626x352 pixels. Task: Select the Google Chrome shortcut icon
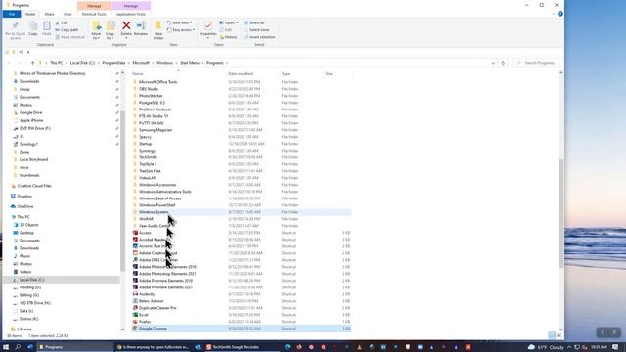[135, 329]
